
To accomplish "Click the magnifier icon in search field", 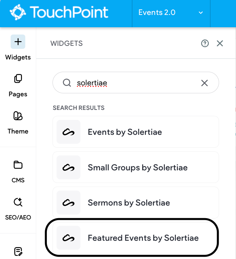I will (67, 83).
